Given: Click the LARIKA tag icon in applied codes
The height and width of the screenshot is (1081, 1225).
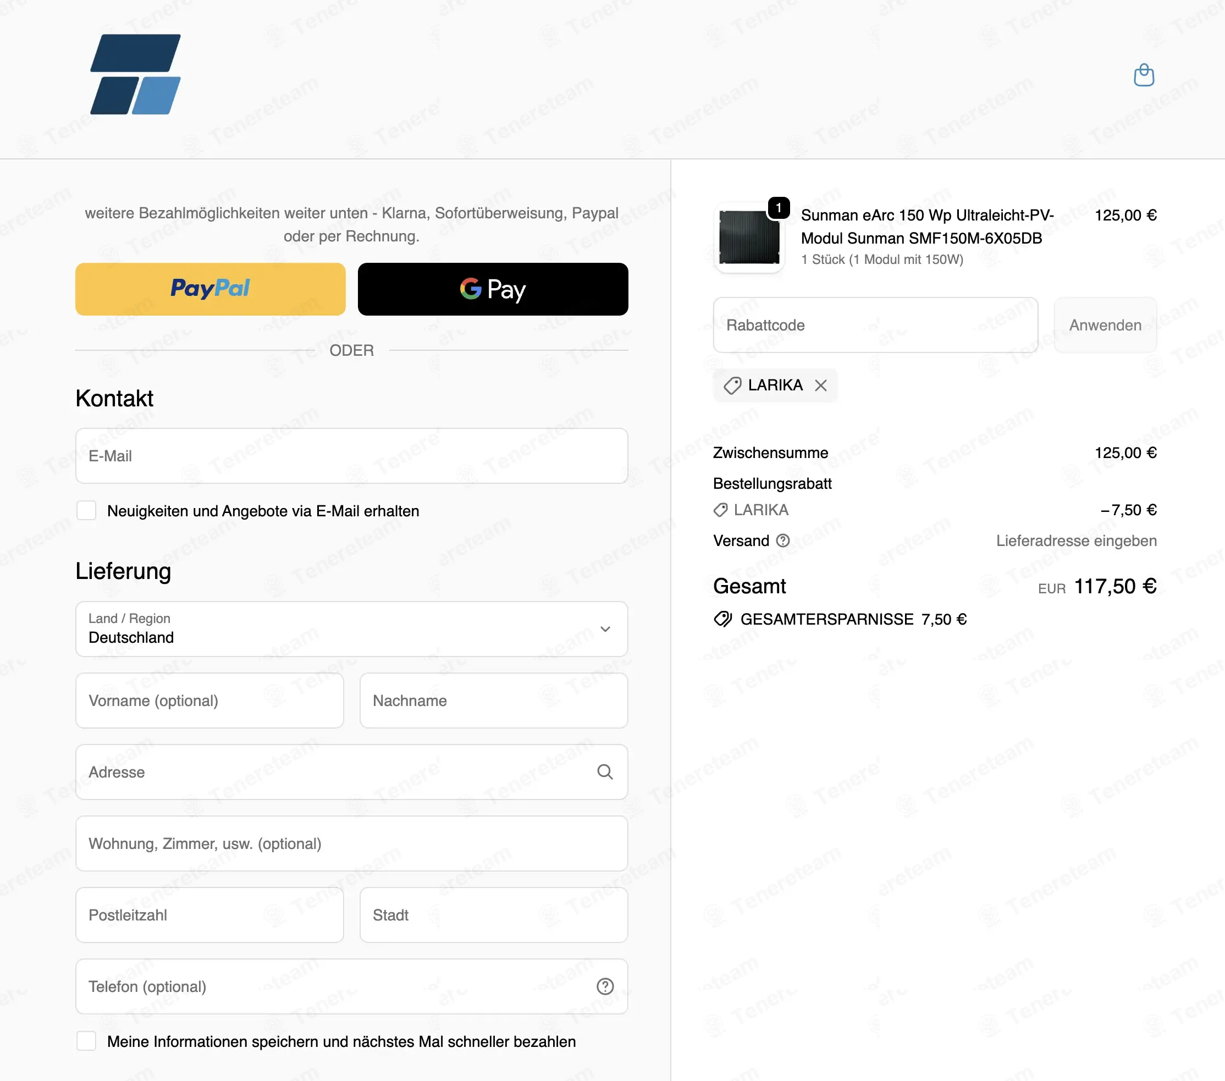Looking at the screenshot, I should coord(732,385).
